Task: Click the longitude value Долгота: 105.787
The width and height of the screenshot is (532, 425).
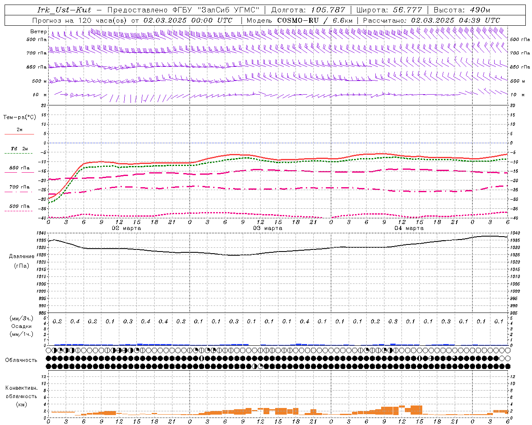Action: pos(308,10)
